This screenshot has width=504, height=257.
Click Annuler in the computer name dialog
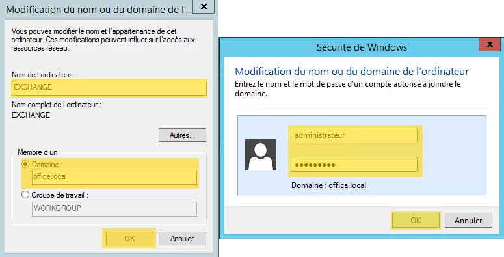(x=182, y=238)
